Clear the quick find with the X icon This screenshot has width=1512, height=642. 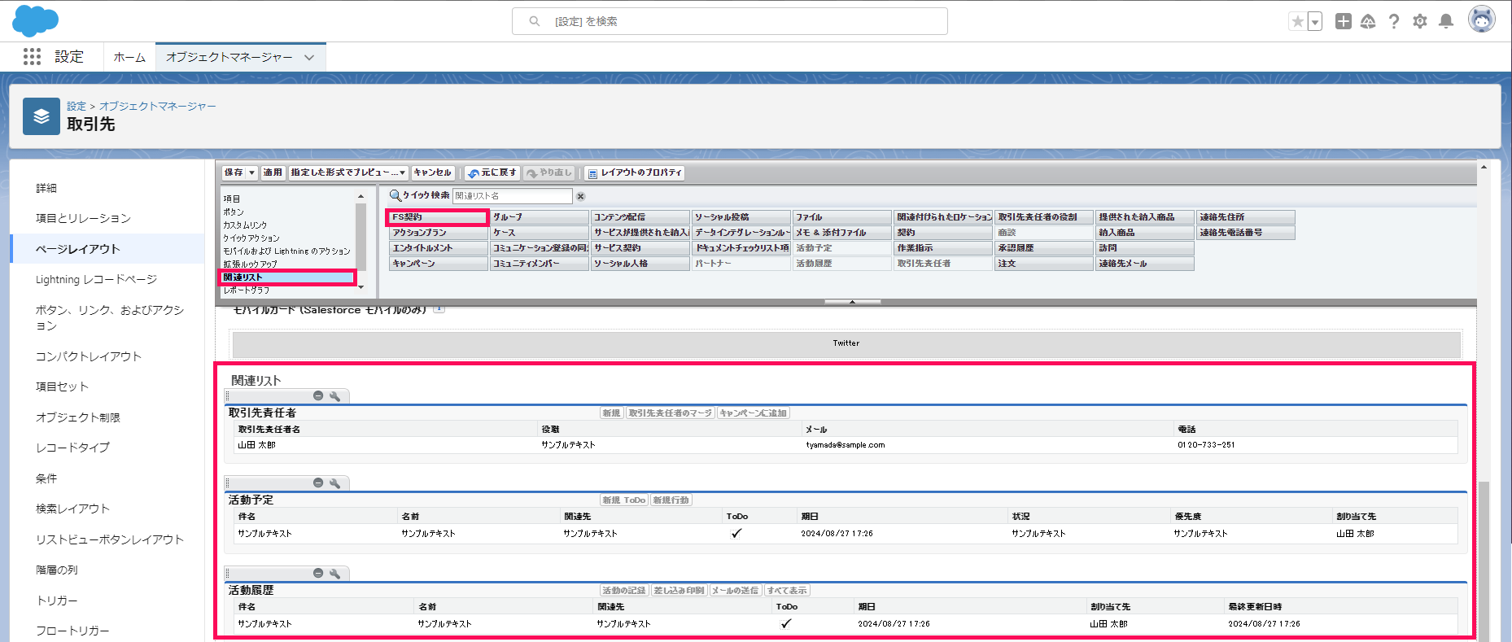pyautogui.click(x=580, y=196)
